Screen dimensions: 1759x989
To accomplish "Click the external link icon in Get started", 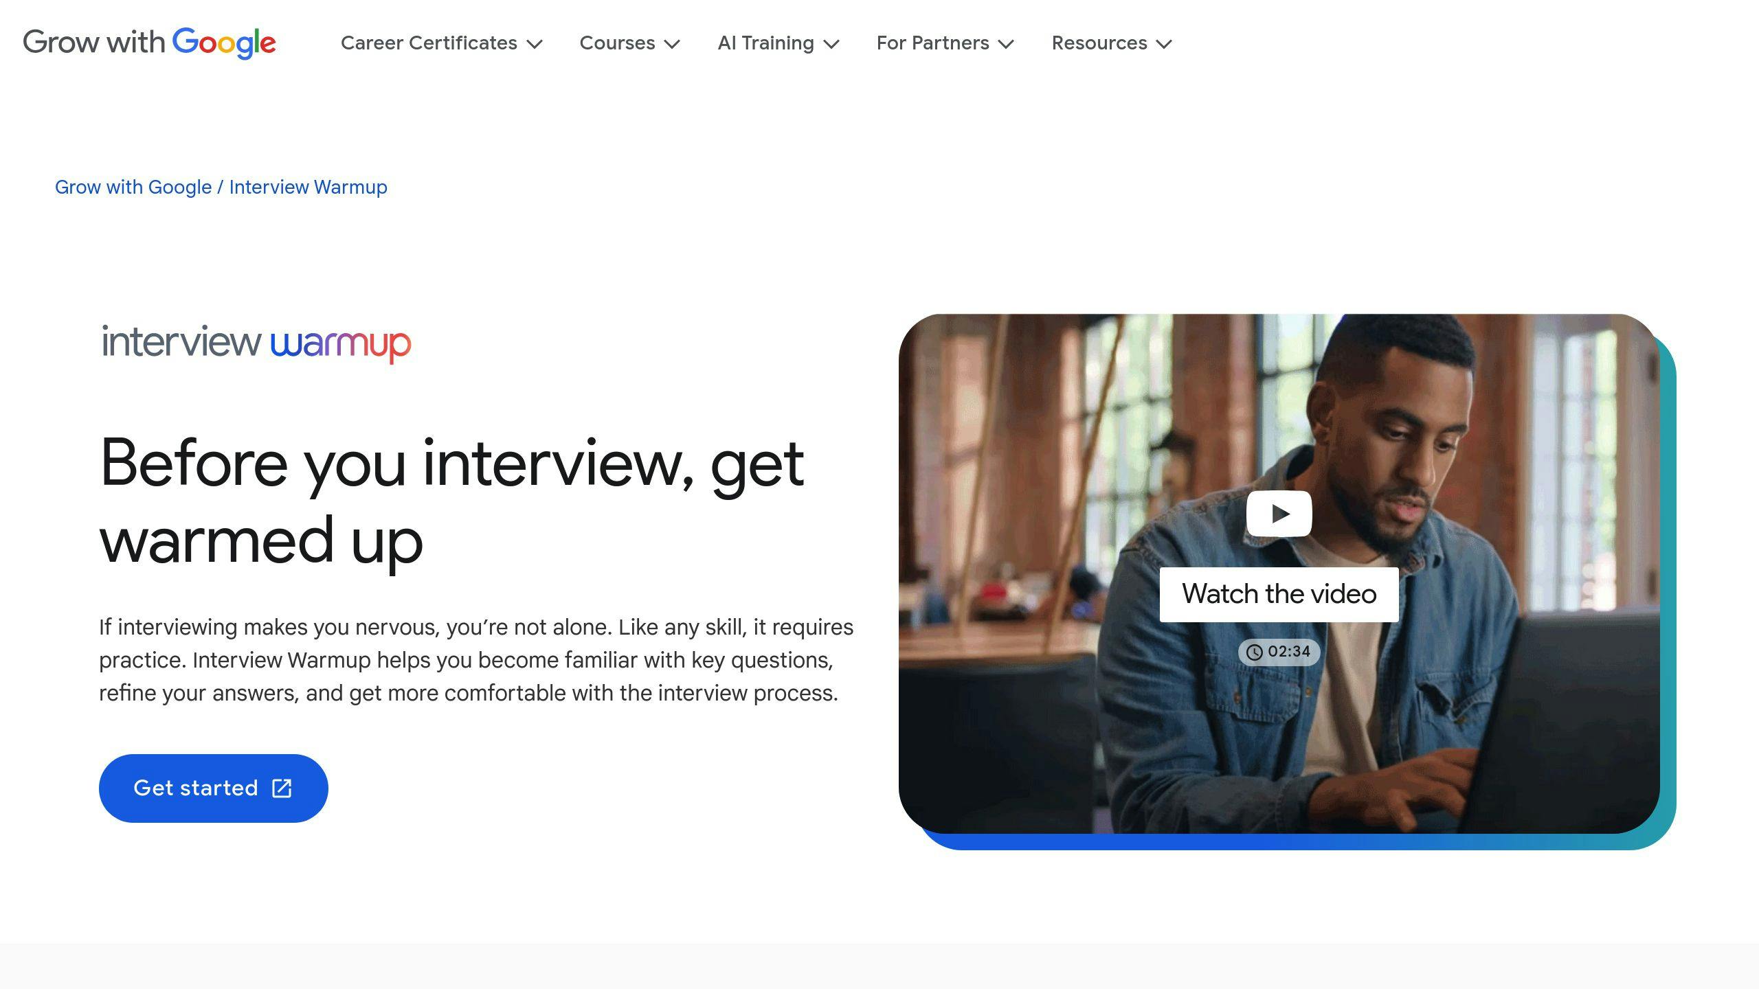I will click(x=282, y=788).
